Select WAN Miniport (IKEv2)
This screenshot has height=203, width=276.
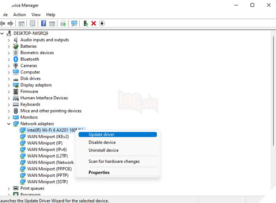coord(48,136)
